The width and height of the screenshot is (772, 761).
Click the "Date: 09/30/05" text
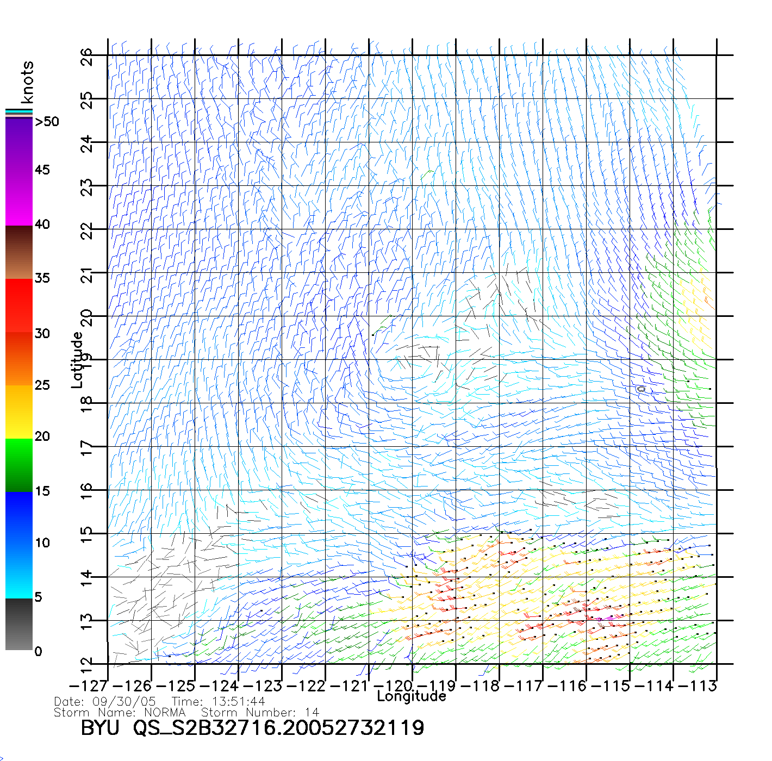105,702
